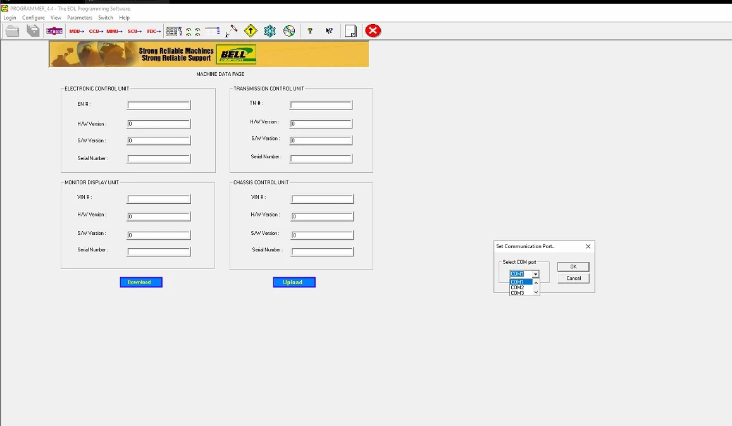
Task: Open the Parameters menu
Action: tap(80, 18)
